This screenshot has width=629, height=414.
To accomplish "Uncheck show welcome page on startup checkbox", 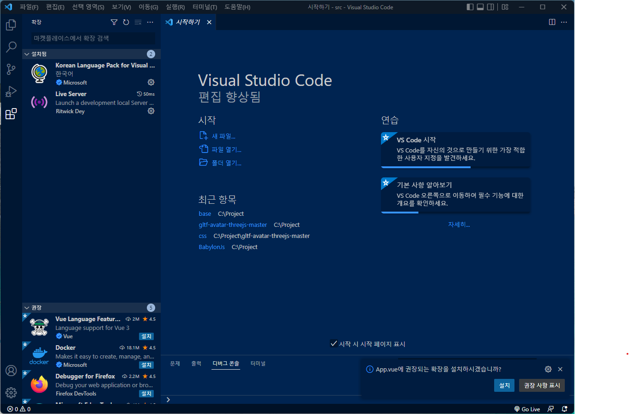I will tap(333, 344).
